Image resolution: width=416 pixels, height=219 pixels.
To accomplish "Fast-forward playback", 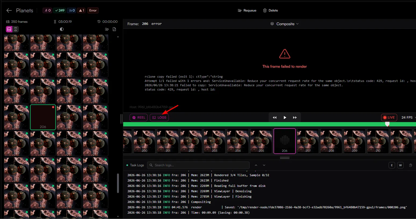I will point(295,118).
